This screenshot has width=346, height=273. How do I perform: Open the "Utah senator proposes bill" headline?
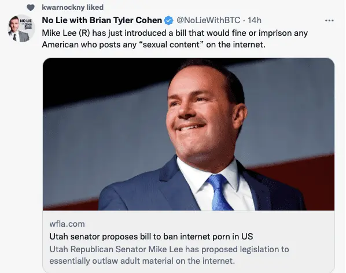coord(151,237)
